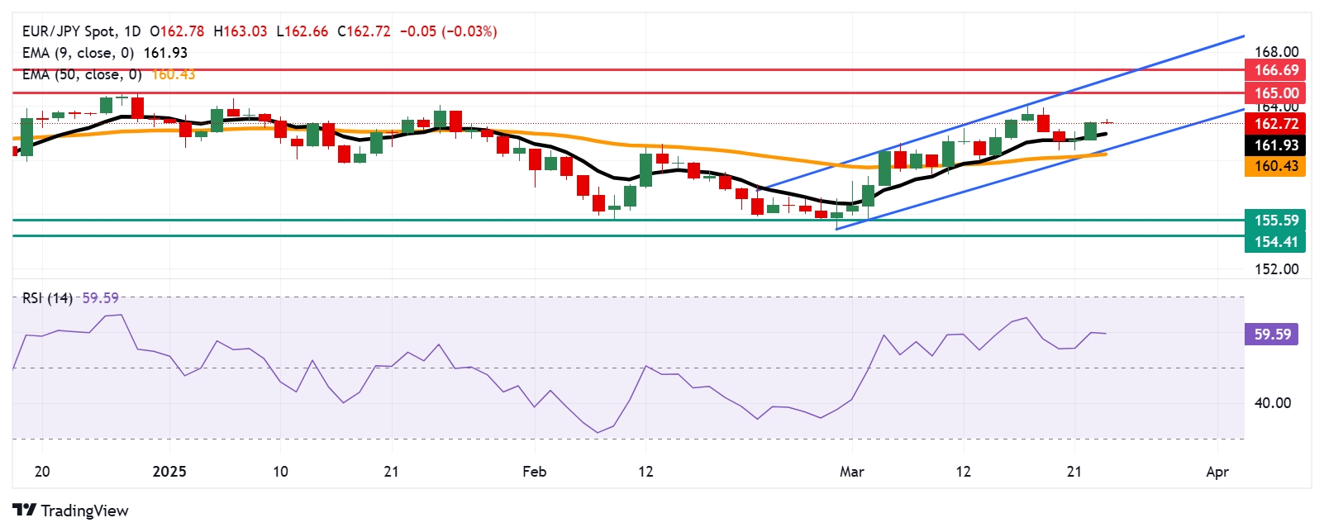The width and height of the screenshot is (1324, 532).
Task: Select the red 165.00 resistance tag
Action: coord(1276,93)
